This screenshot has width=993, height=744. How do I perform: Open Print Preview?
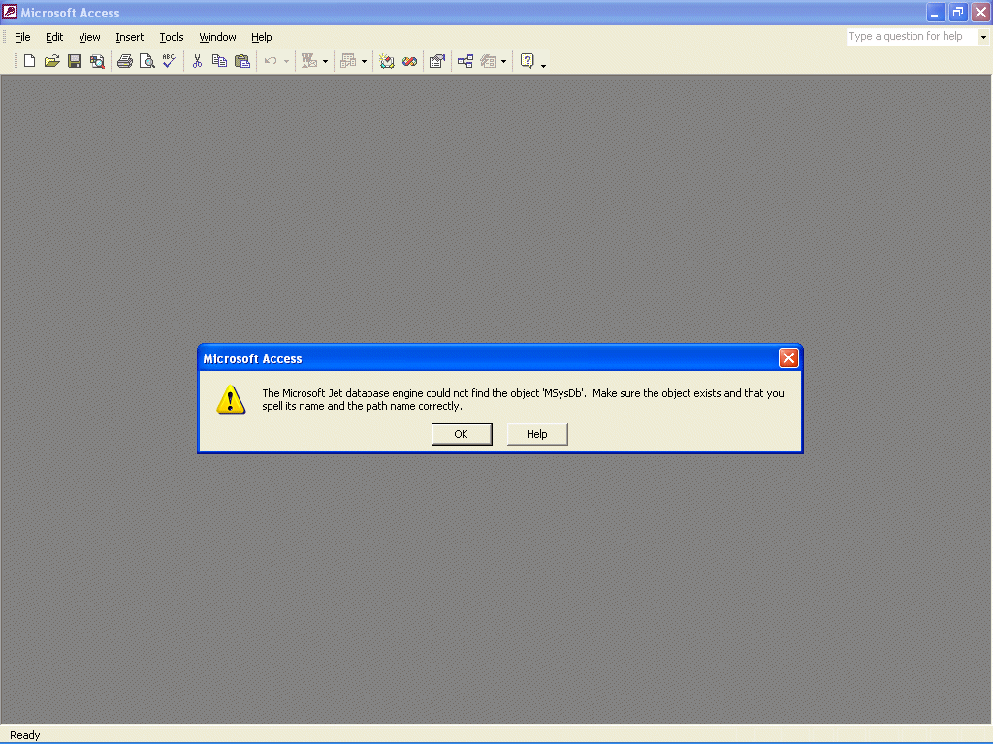(x=147, y=61)
